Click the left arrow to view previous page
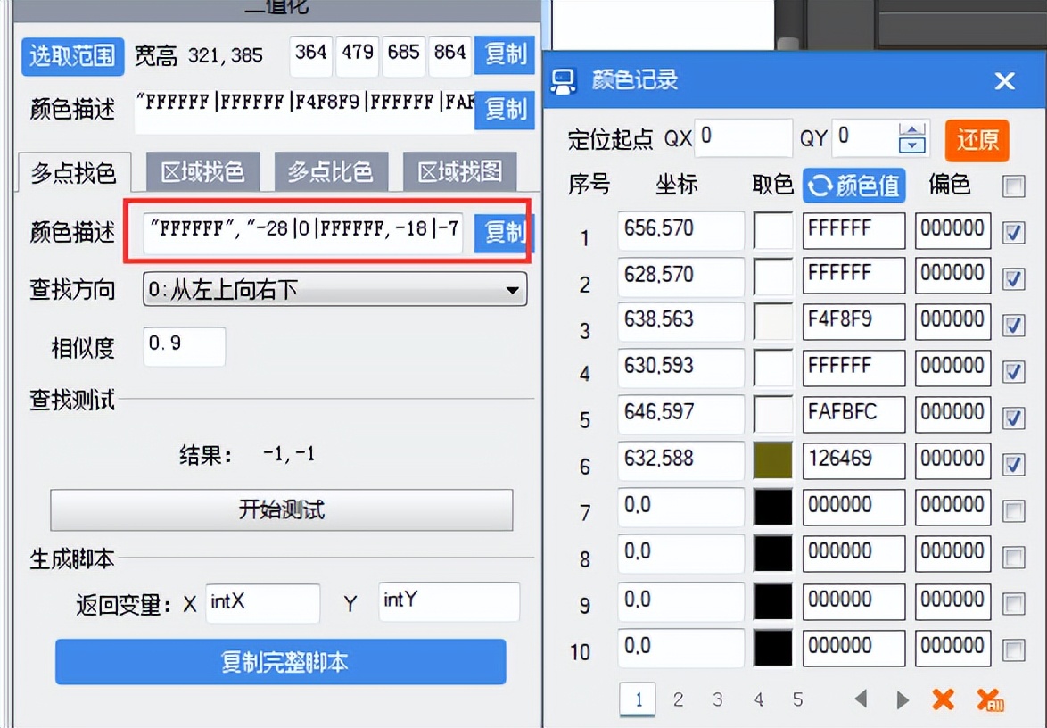 click(x=861, y=700)
